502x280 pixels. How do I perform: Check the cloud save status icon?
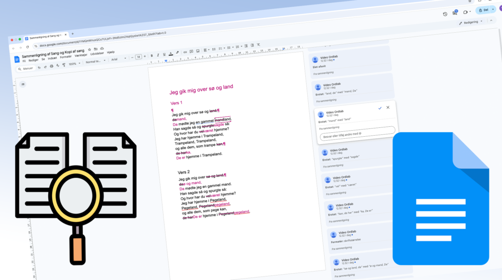point(102,49)
